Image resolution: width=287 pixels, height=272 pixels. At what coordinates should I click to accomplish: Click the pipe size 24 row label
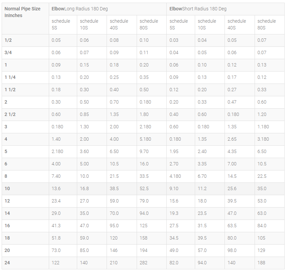pyautogui.click(x=7, y=263)
